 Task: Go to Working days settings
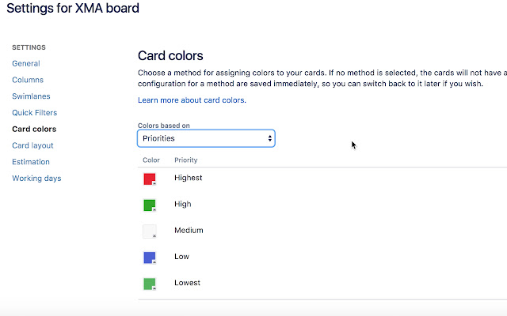[x=36, y=179]
